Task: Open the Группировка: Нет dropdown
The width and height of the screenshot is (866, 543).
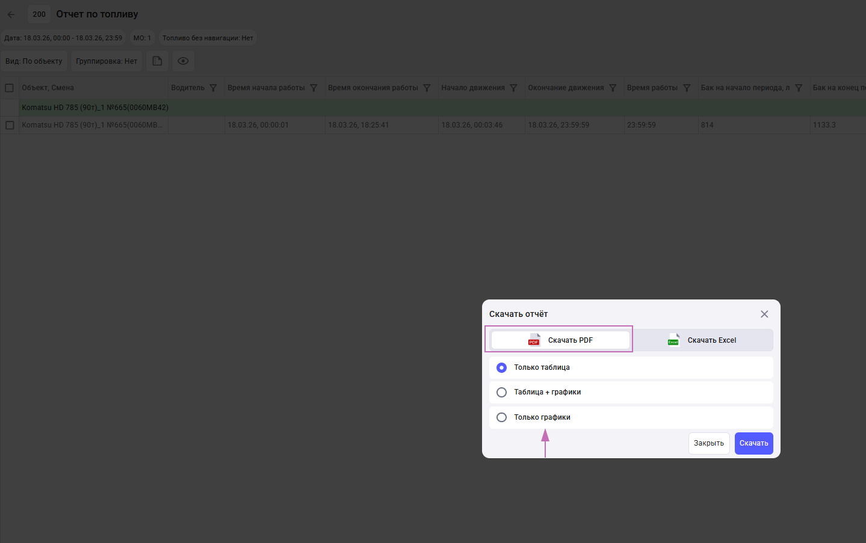Action: click(x=107, y=61)
